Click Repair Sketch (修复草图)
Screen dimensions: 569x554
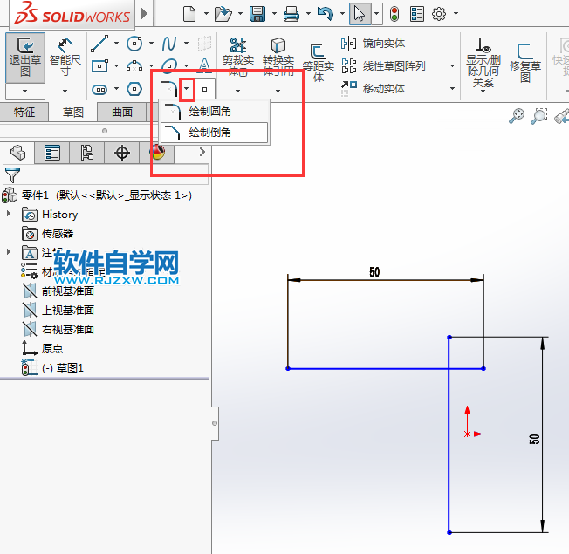click(x=525, y=63)
